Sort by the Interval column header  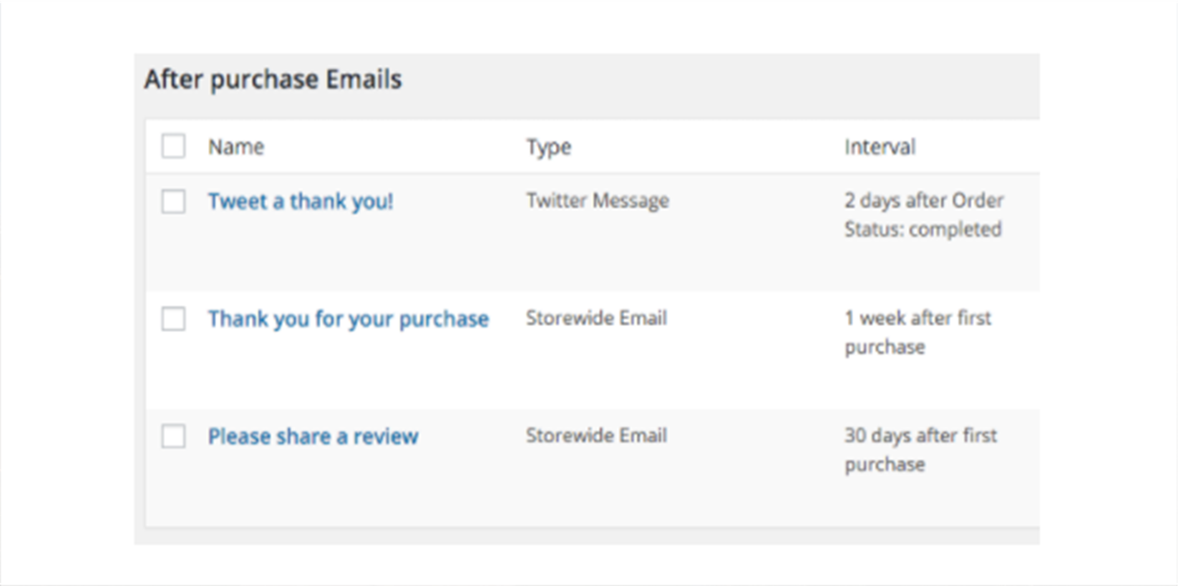tap(880, 147)
